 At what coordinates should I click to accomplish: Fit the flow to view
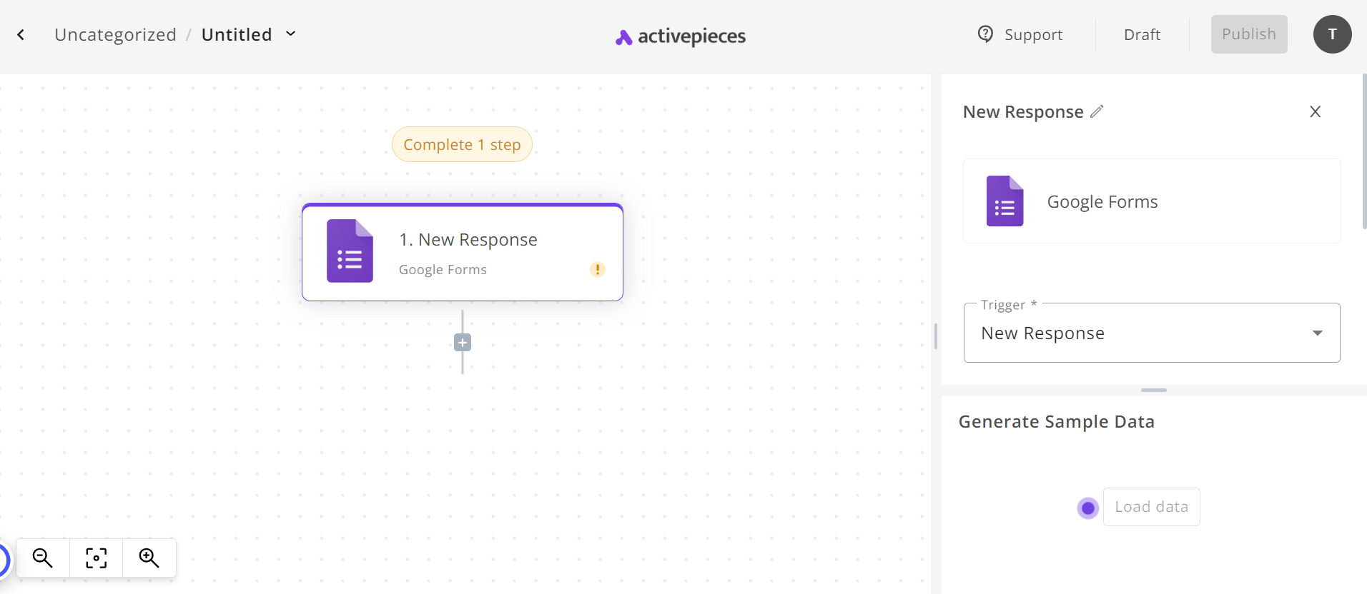(96, 558)
